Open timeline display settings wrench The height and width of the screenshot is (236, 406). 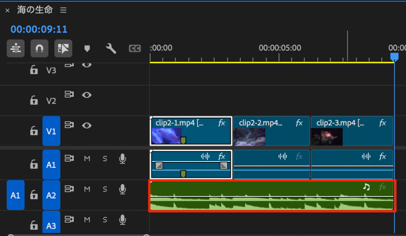(111, 48)
